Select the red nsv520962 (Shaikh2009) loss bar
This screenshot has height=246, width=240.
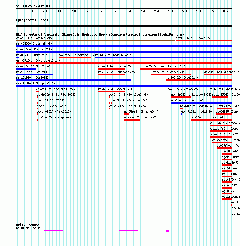[x=132, y=120]
